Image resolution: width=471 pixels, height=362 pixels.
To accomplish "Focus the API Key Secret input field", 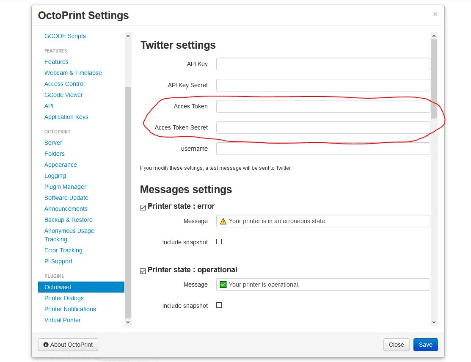I will coord(323,85).
